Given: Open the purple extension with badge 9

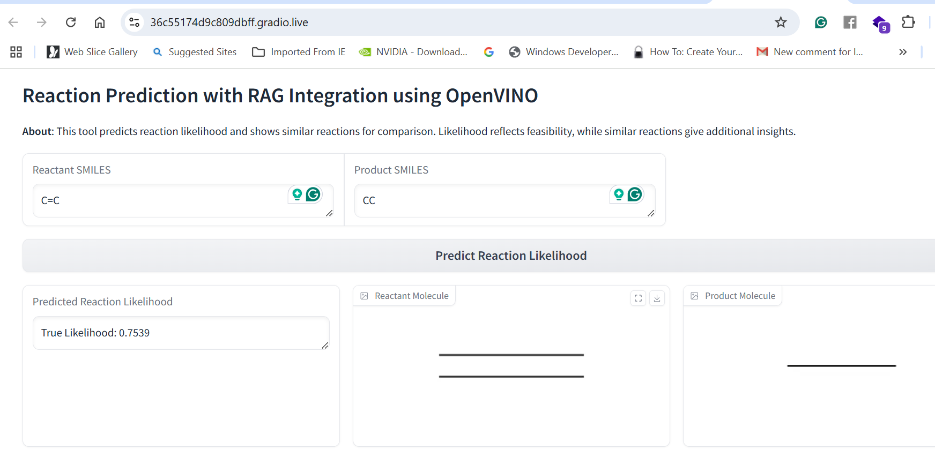Looking at the screenshot, I should point(880,24).
